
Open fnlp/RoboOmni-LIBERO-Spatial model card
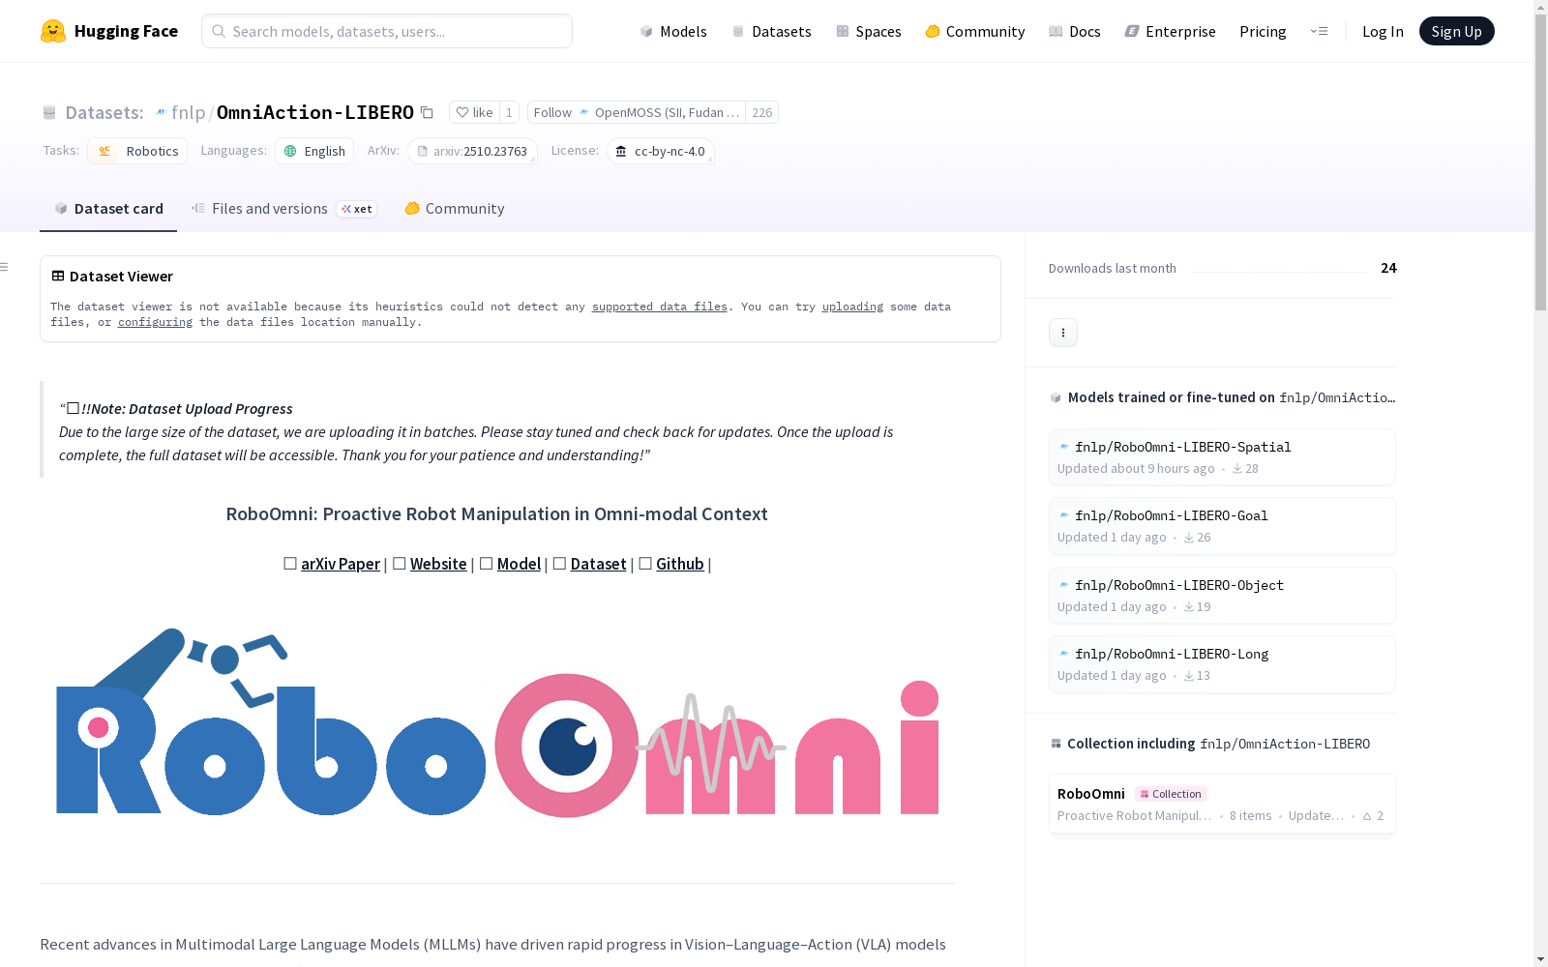tap(1222, 457)
